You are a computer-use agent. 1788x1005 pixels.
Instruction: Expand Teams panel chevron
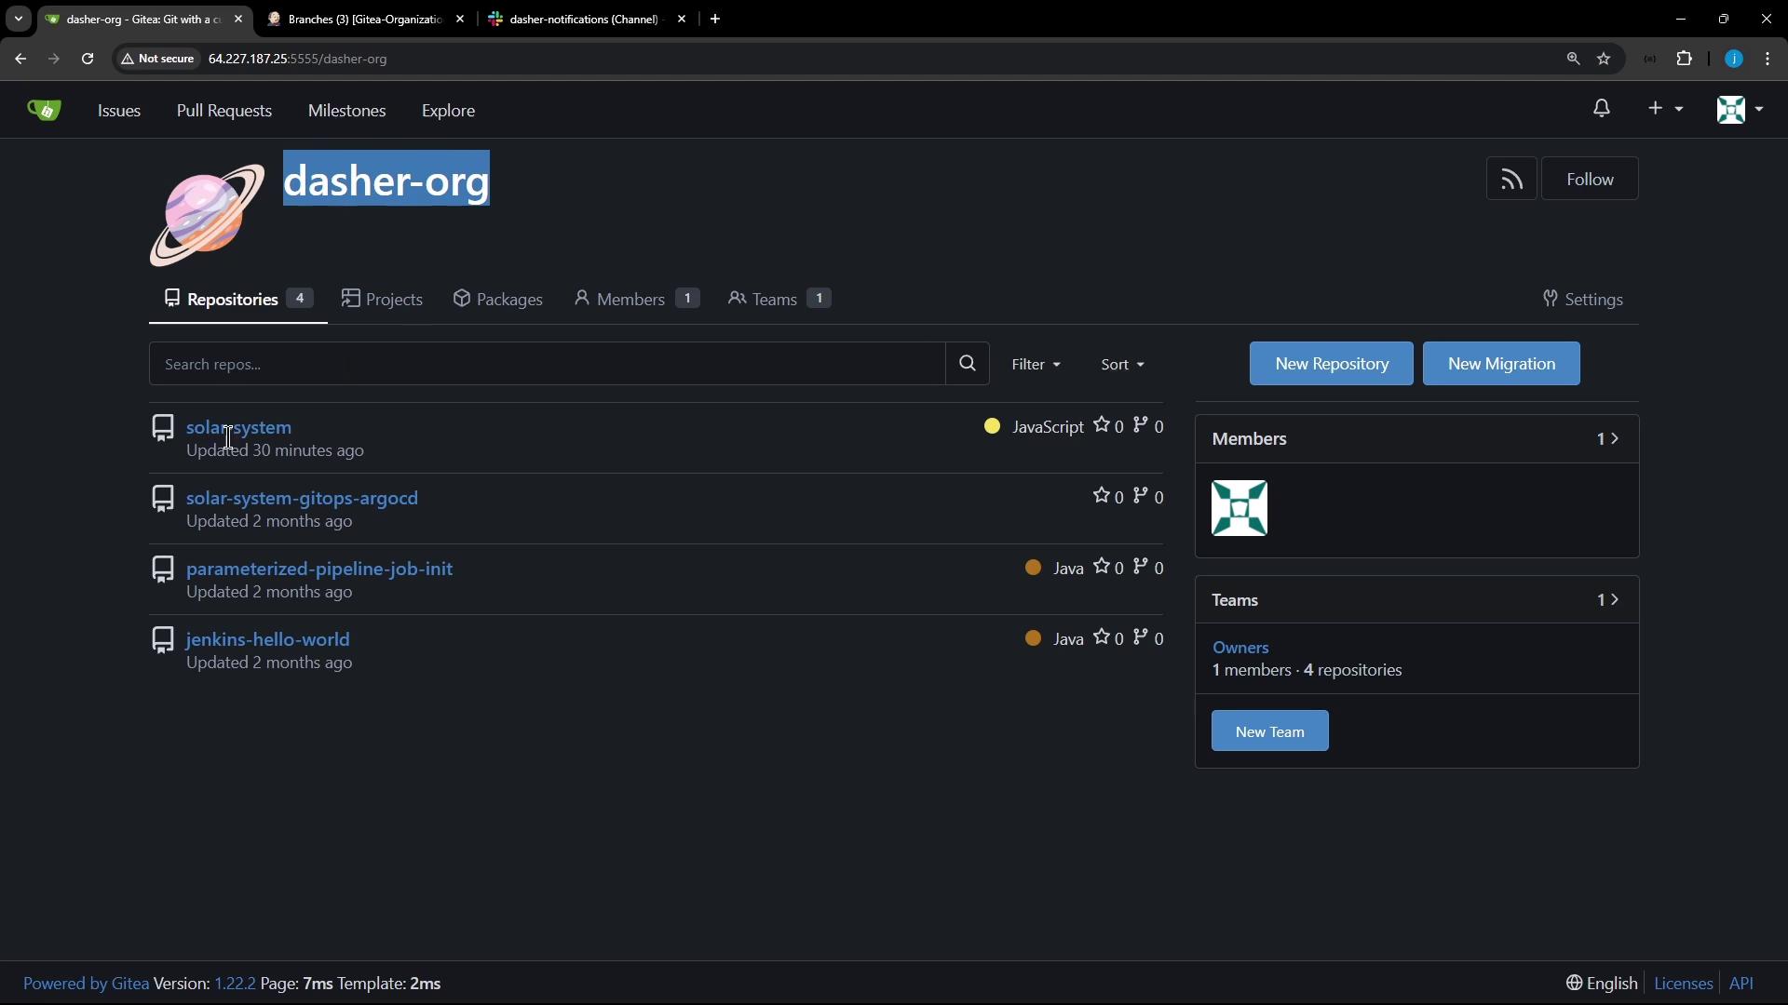point(1614,600)
